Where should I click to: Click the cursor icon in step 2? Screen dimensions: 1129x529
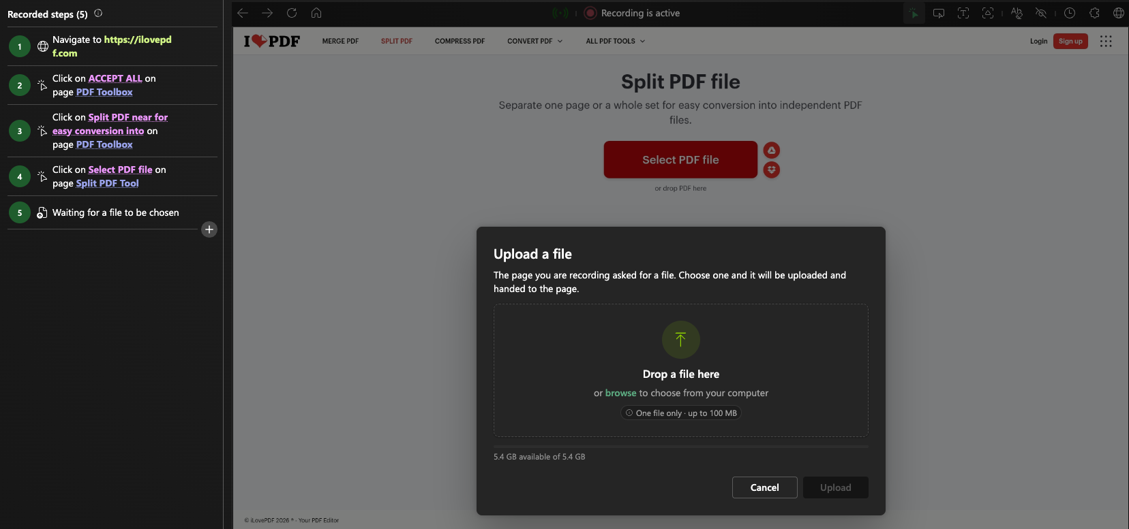coord(42,85)
